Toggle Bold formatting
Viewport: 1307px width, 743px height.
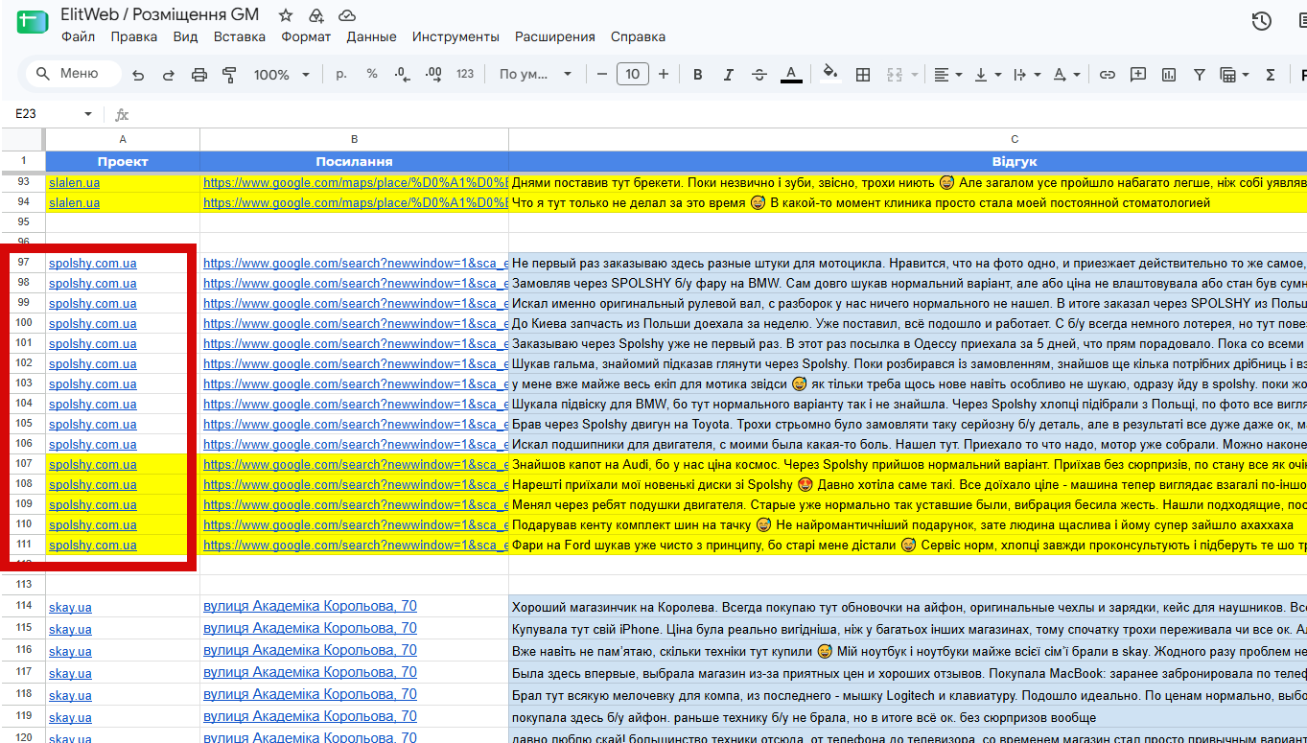(698, 75)
